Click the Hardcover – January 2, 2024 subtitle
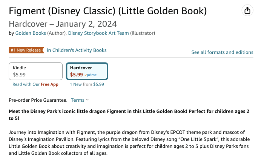Screen dimensions: 264x162 (63, 24)
